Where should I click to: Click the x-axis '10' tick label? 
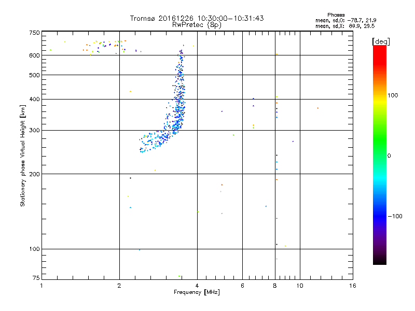(x=300, y=286)
